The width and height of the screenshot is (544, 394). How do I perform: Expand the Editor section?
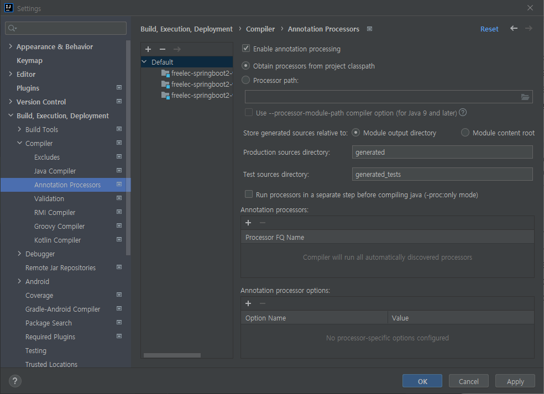(11, 74)
